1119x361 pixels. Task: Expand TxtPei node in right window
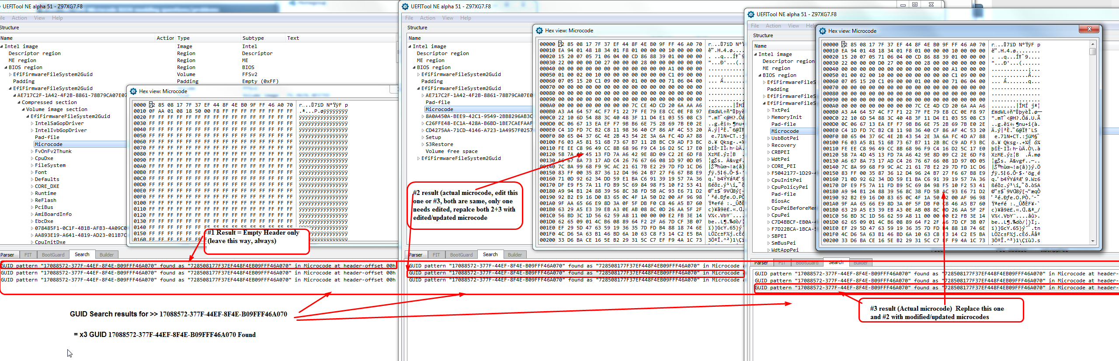769,110
